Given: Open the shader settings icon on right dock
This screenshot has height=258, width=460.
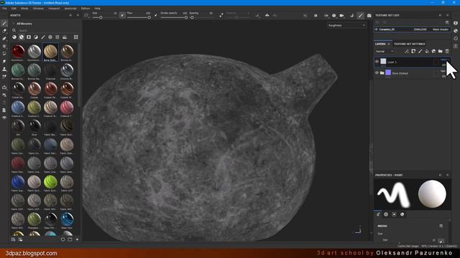Looking at the screenshot, I should (x=456, y=31).
